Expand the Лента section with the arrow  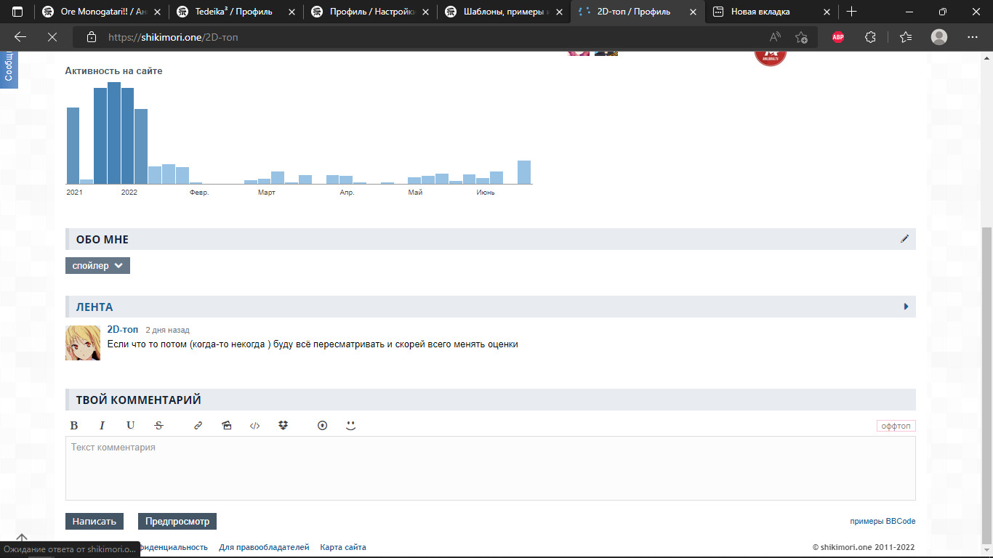(x=906, y=307)
